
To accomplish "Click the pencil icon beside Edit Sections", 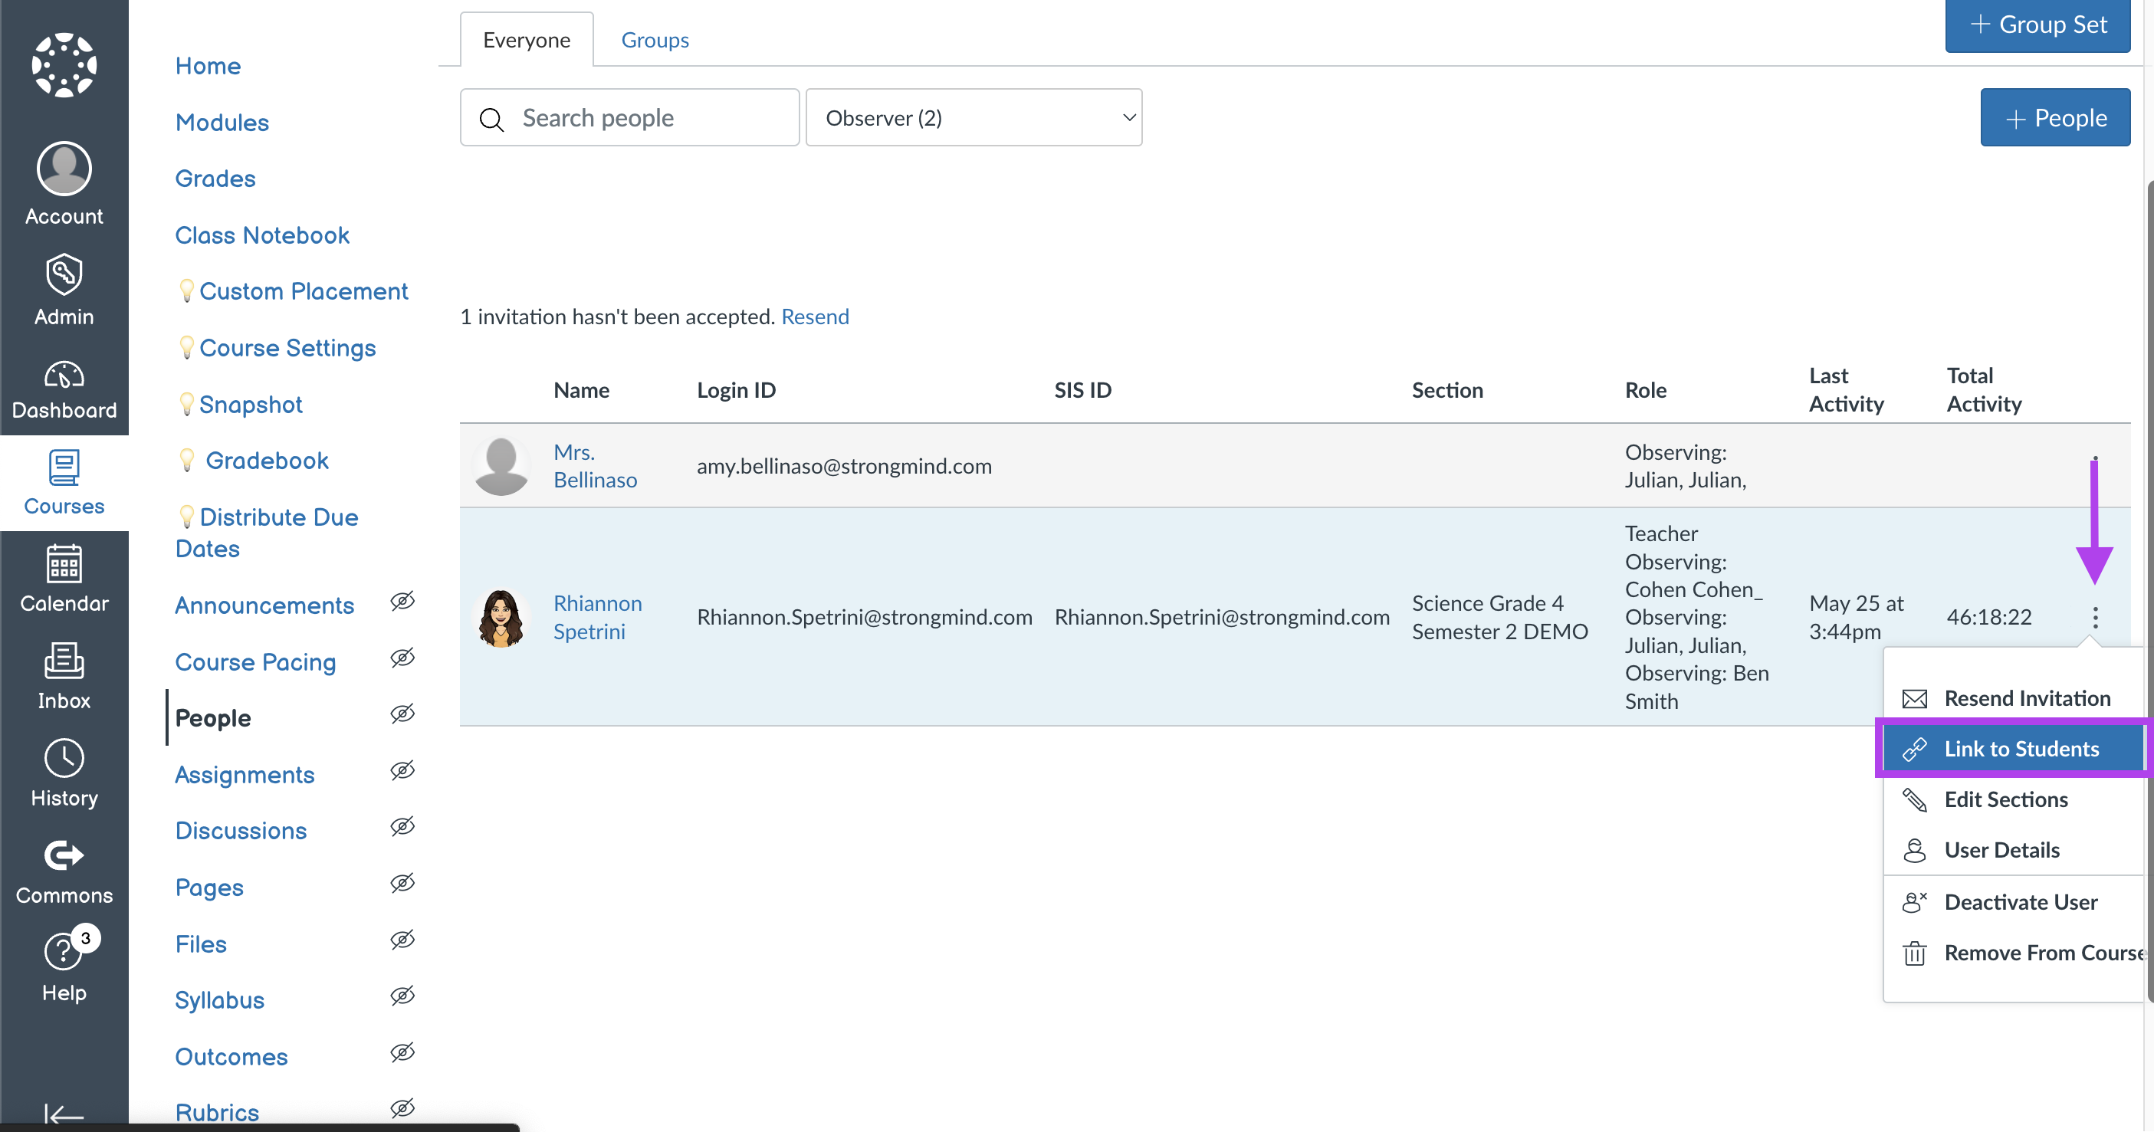I will tap(1914, 800).
